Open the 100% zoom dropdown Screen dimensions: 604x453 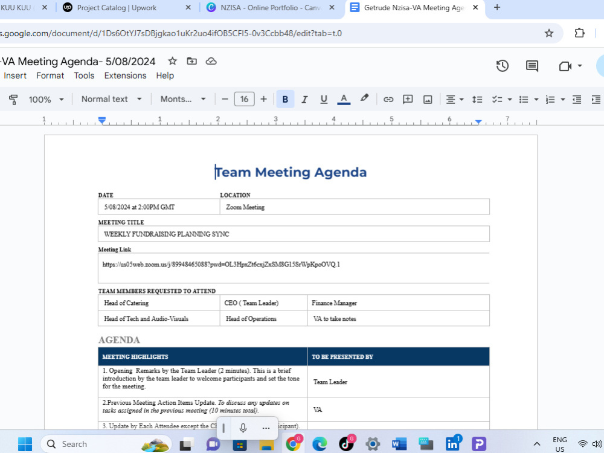[x=47, y=100]
